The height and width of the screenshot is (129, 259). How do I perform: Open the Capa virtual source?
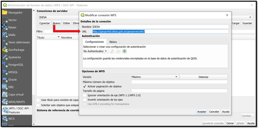pyautogui.click(x=16, y=94)
